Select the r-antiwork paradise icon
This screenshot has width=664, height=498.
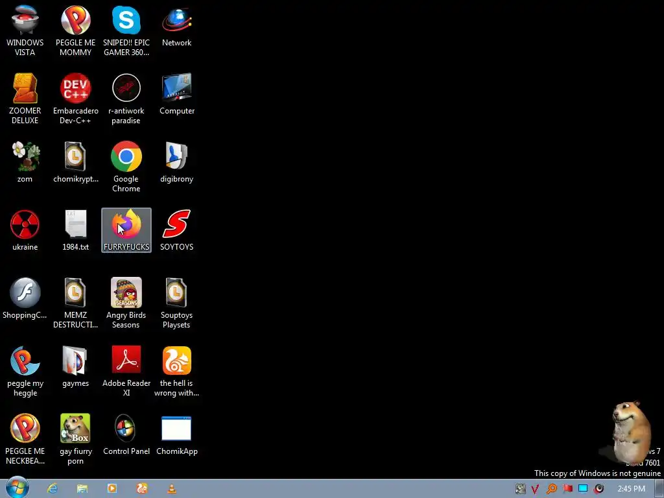(x=126, y=99)
